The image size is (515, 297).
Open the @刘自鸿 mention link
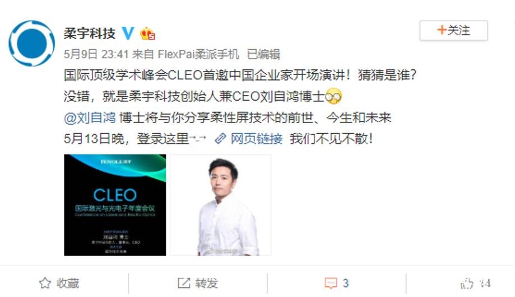[x=90, y=117]
